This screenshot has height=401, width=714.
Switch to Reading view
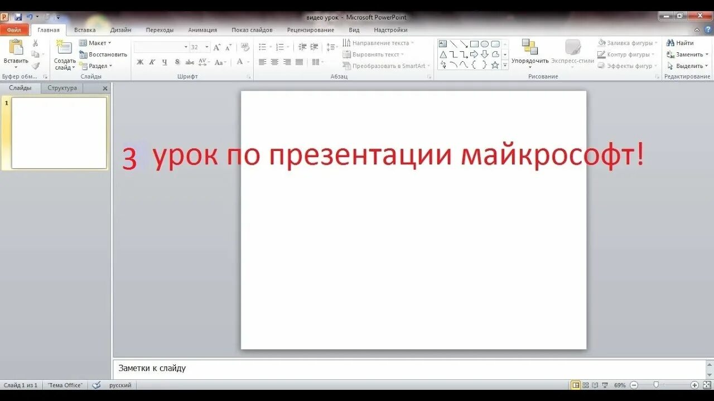[x=595, y=385]
